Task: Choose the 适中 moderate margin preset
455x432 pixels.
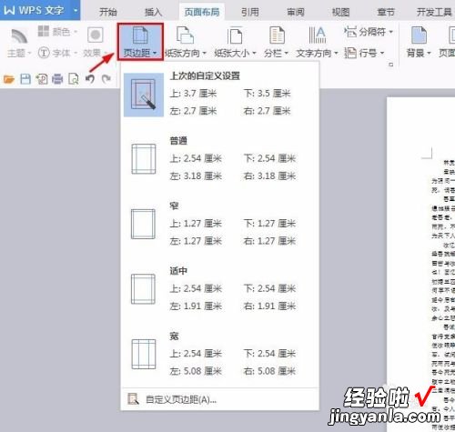Action: (219, 289)
